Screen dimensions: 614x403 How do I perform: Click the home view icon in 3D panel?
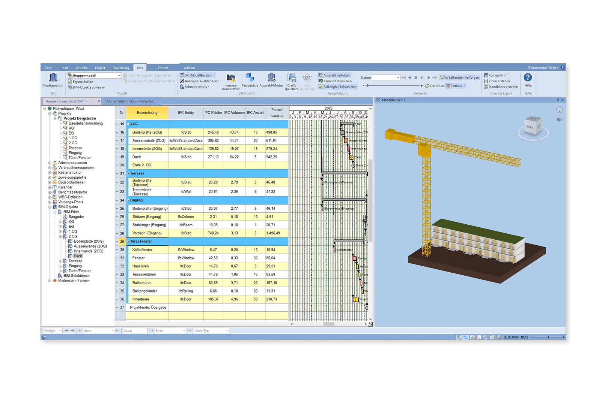[559, 110]
